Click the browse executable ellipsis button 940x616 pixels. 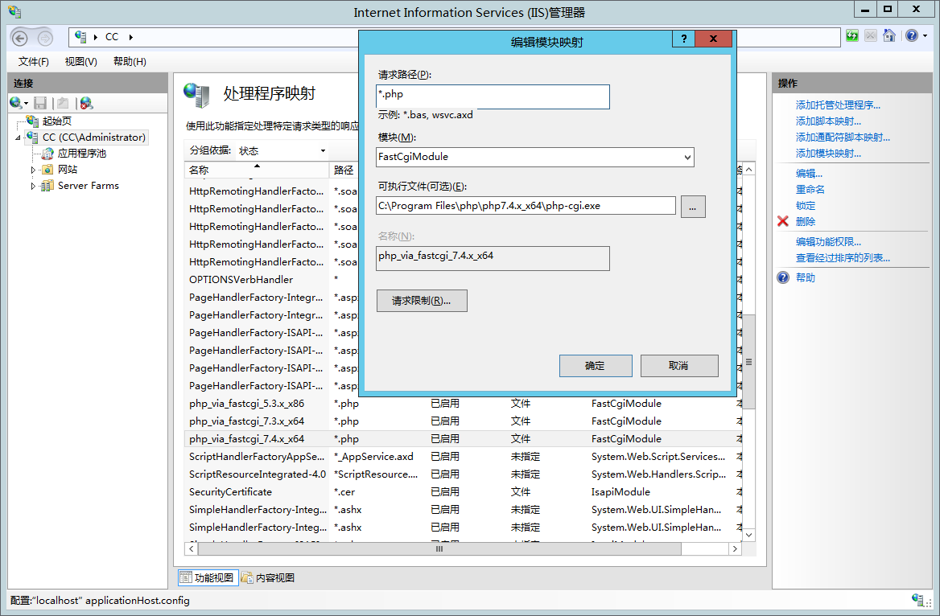coord(693,207)
